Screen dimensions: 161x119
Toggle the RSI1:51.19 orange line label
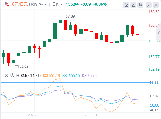[x=51, y=76]
